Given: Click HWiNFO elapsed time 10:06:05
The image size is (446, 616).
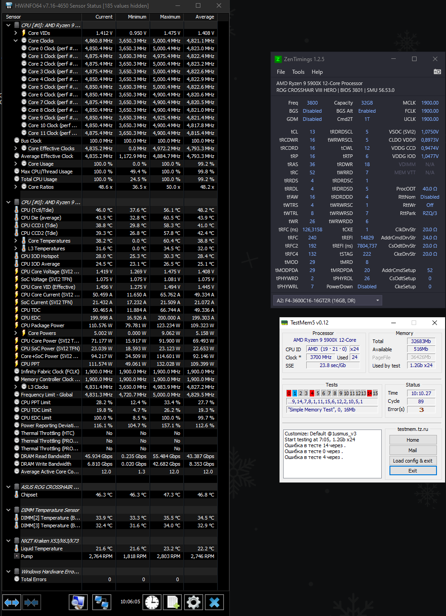Looking at the screenshot, I should pos(130,602).
